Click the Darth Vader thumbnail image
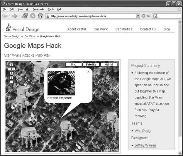 point(61,83)
